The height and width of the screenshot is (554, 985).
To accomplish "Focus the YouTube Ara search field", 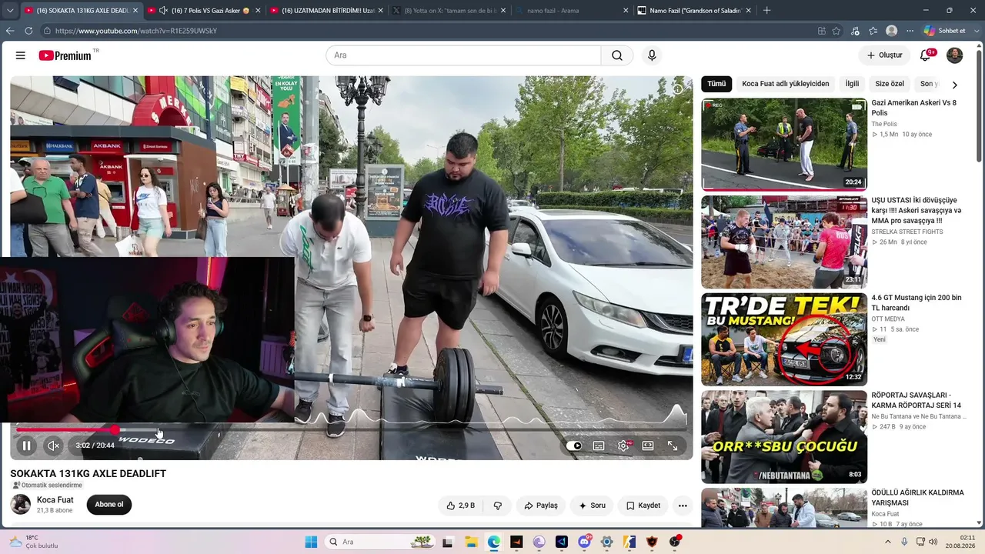I will coord(463,55).
